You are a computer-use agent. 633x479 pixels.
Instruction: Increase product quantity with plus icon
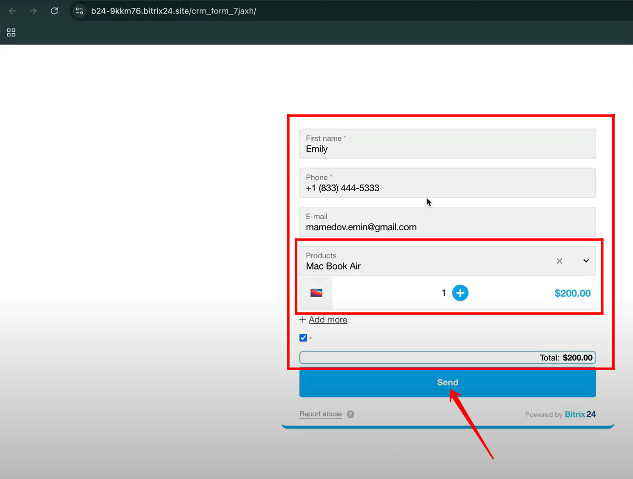click(x=460, y=293)
